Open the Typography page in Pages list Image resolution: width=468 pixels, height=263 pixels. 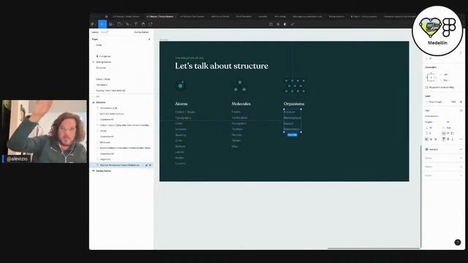pyautogui.click(x=102, y=85)
